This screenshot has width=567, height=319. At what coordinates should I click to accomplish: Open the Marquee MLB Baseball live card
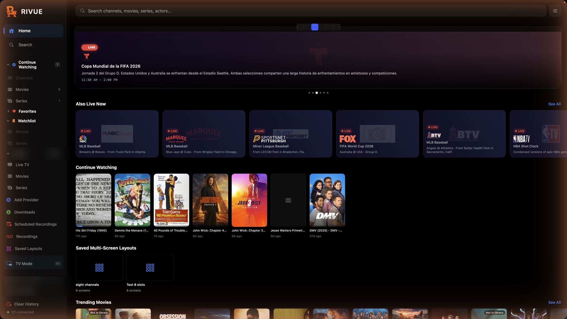pos(204,134)
